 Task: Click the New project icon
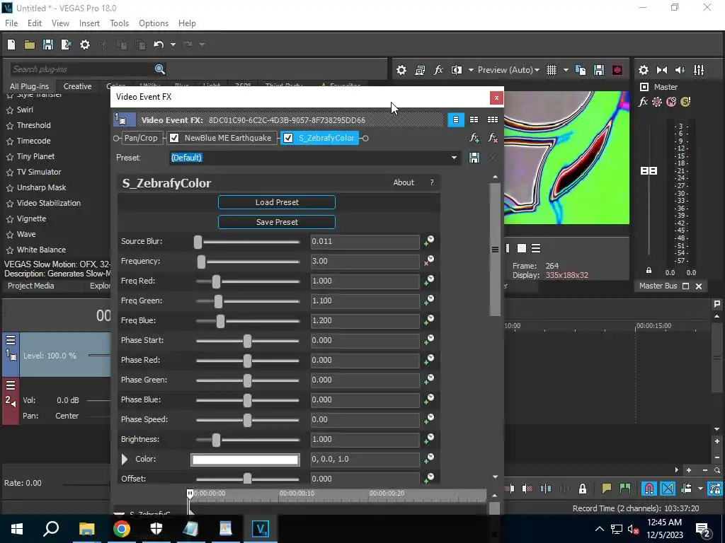pyautogui.click(x=11, y=45)
